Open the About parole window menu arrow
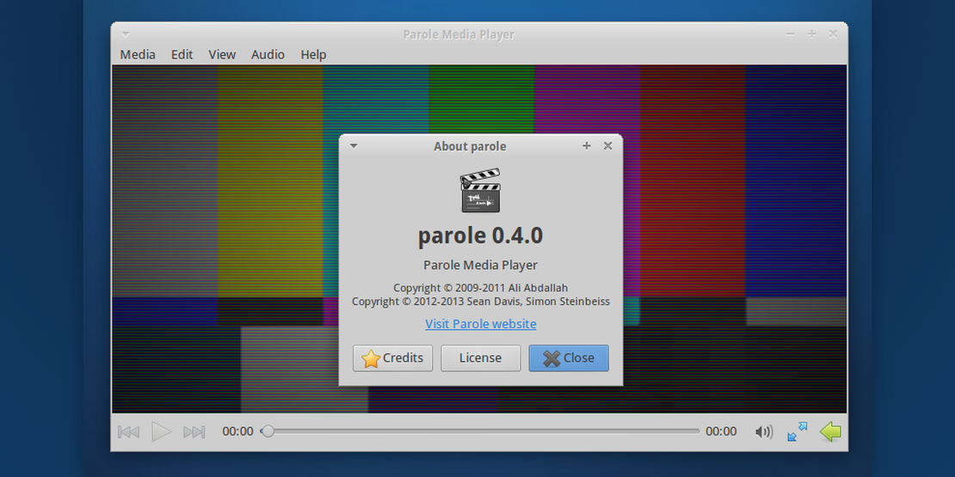The width and height of the screenshot is (955, 477). (354, 146)
